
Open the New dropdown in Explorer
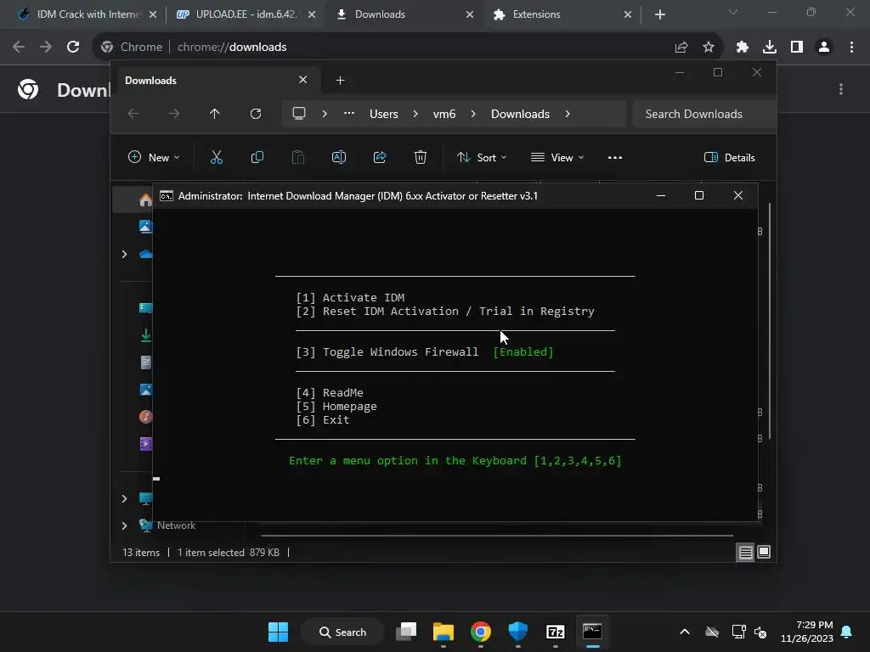[x=154, y=157]
